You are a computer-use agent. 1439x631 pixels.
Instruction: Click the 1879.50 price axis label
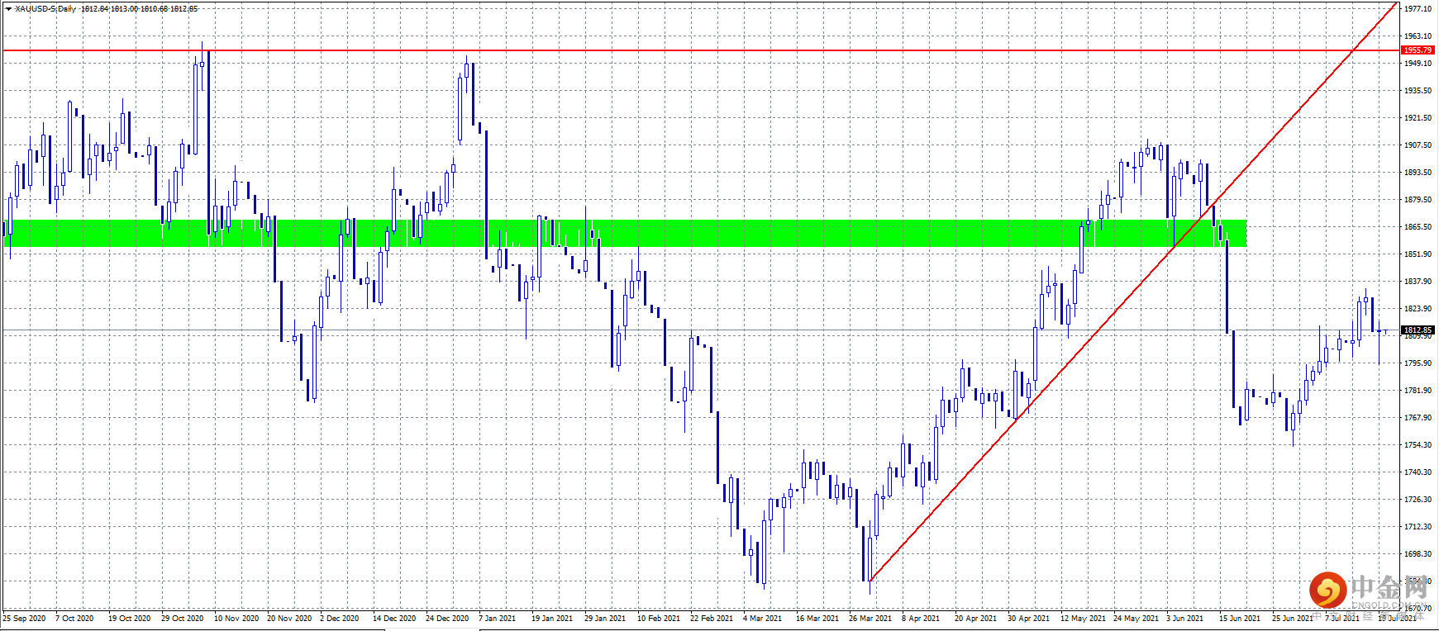(1418, 200)
